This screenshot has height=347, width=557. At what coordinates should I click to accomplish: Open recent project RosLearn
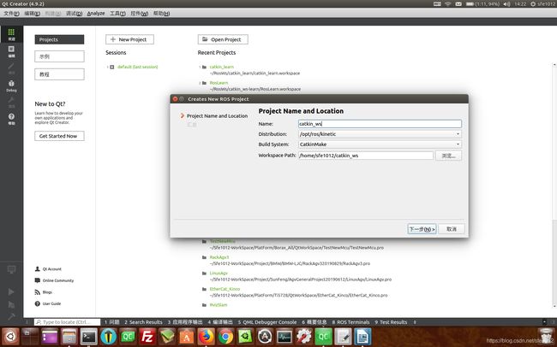click(219, 83)
